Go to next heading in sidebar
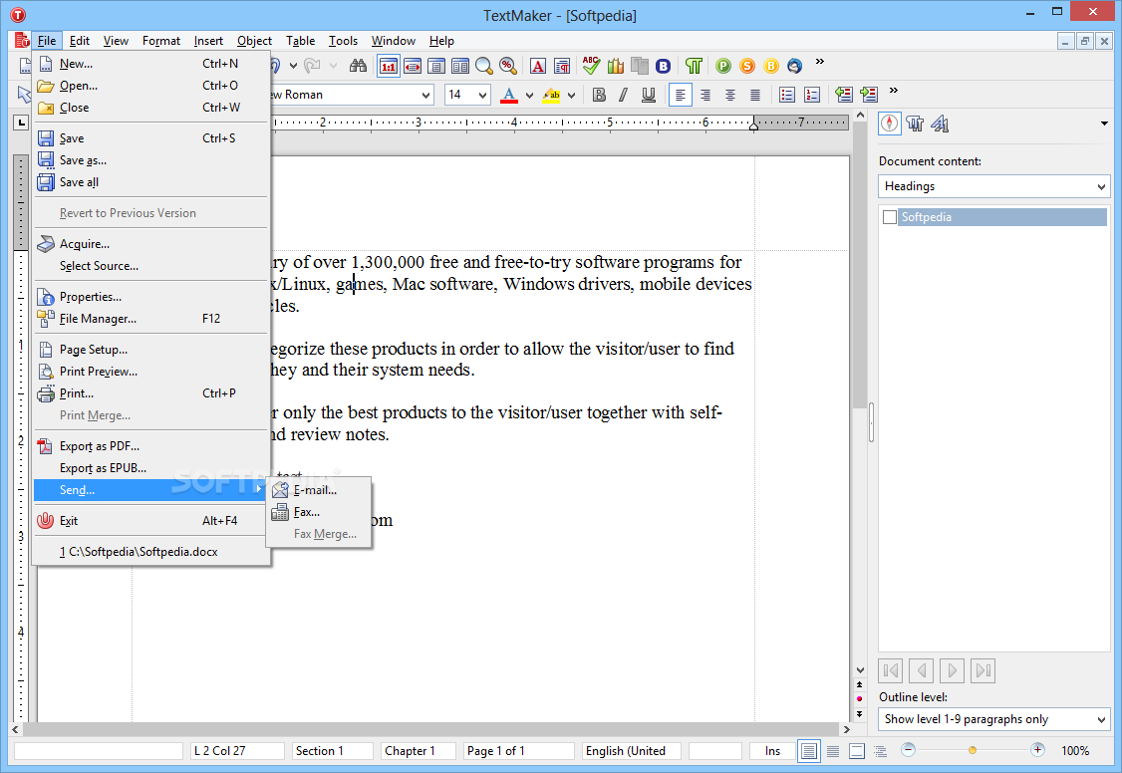1122x773 pixels. point(952,670)
